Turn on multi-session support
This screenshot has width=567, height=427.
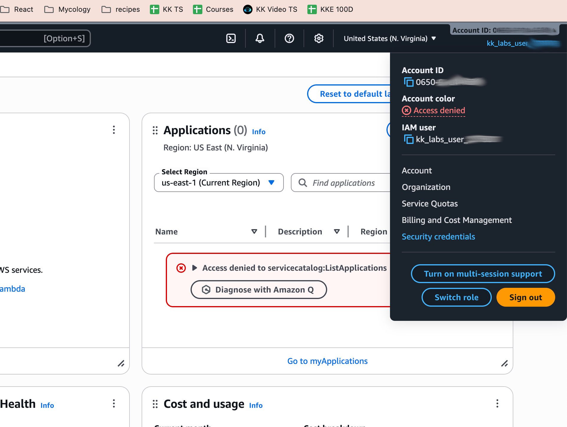click(483, 274)
